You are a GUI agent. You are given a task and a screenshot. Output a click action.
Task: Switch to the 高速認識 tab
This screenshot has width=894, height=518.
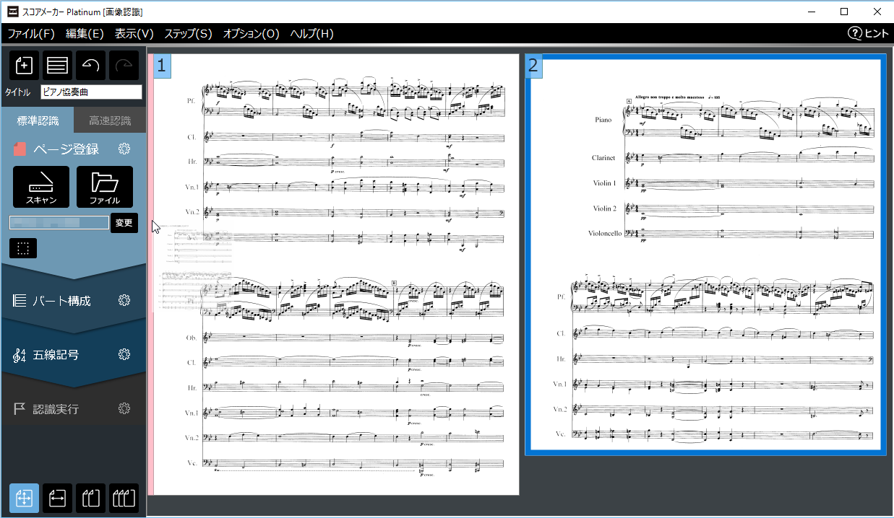pyautogui.click(x=110, y=120)
